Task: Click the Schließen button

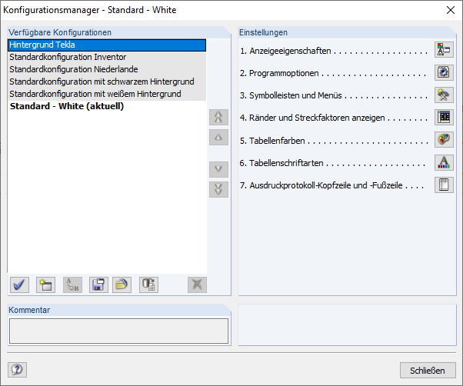Action: pyautogui.click(x=428, y=371)
